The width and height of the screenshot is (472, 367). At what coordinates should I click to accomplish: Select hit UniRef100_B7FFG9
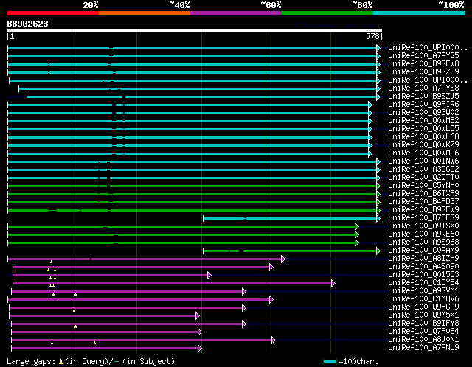[423, 218]
